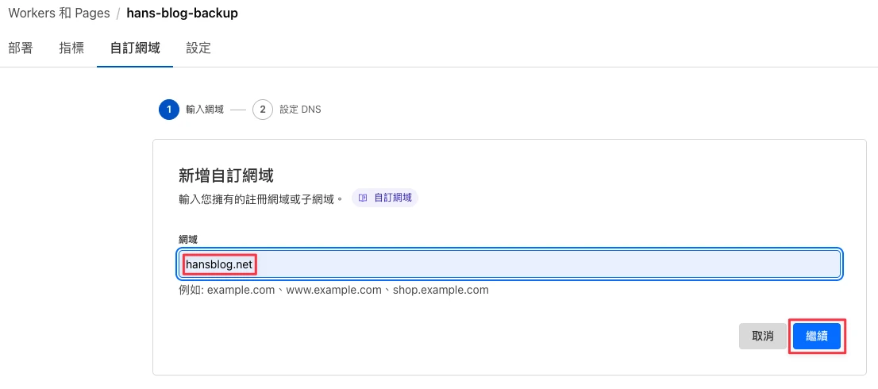This screenshot has height=389, width=878.
Task: Proceed with the 繼續 button
Action: point(817,336)
